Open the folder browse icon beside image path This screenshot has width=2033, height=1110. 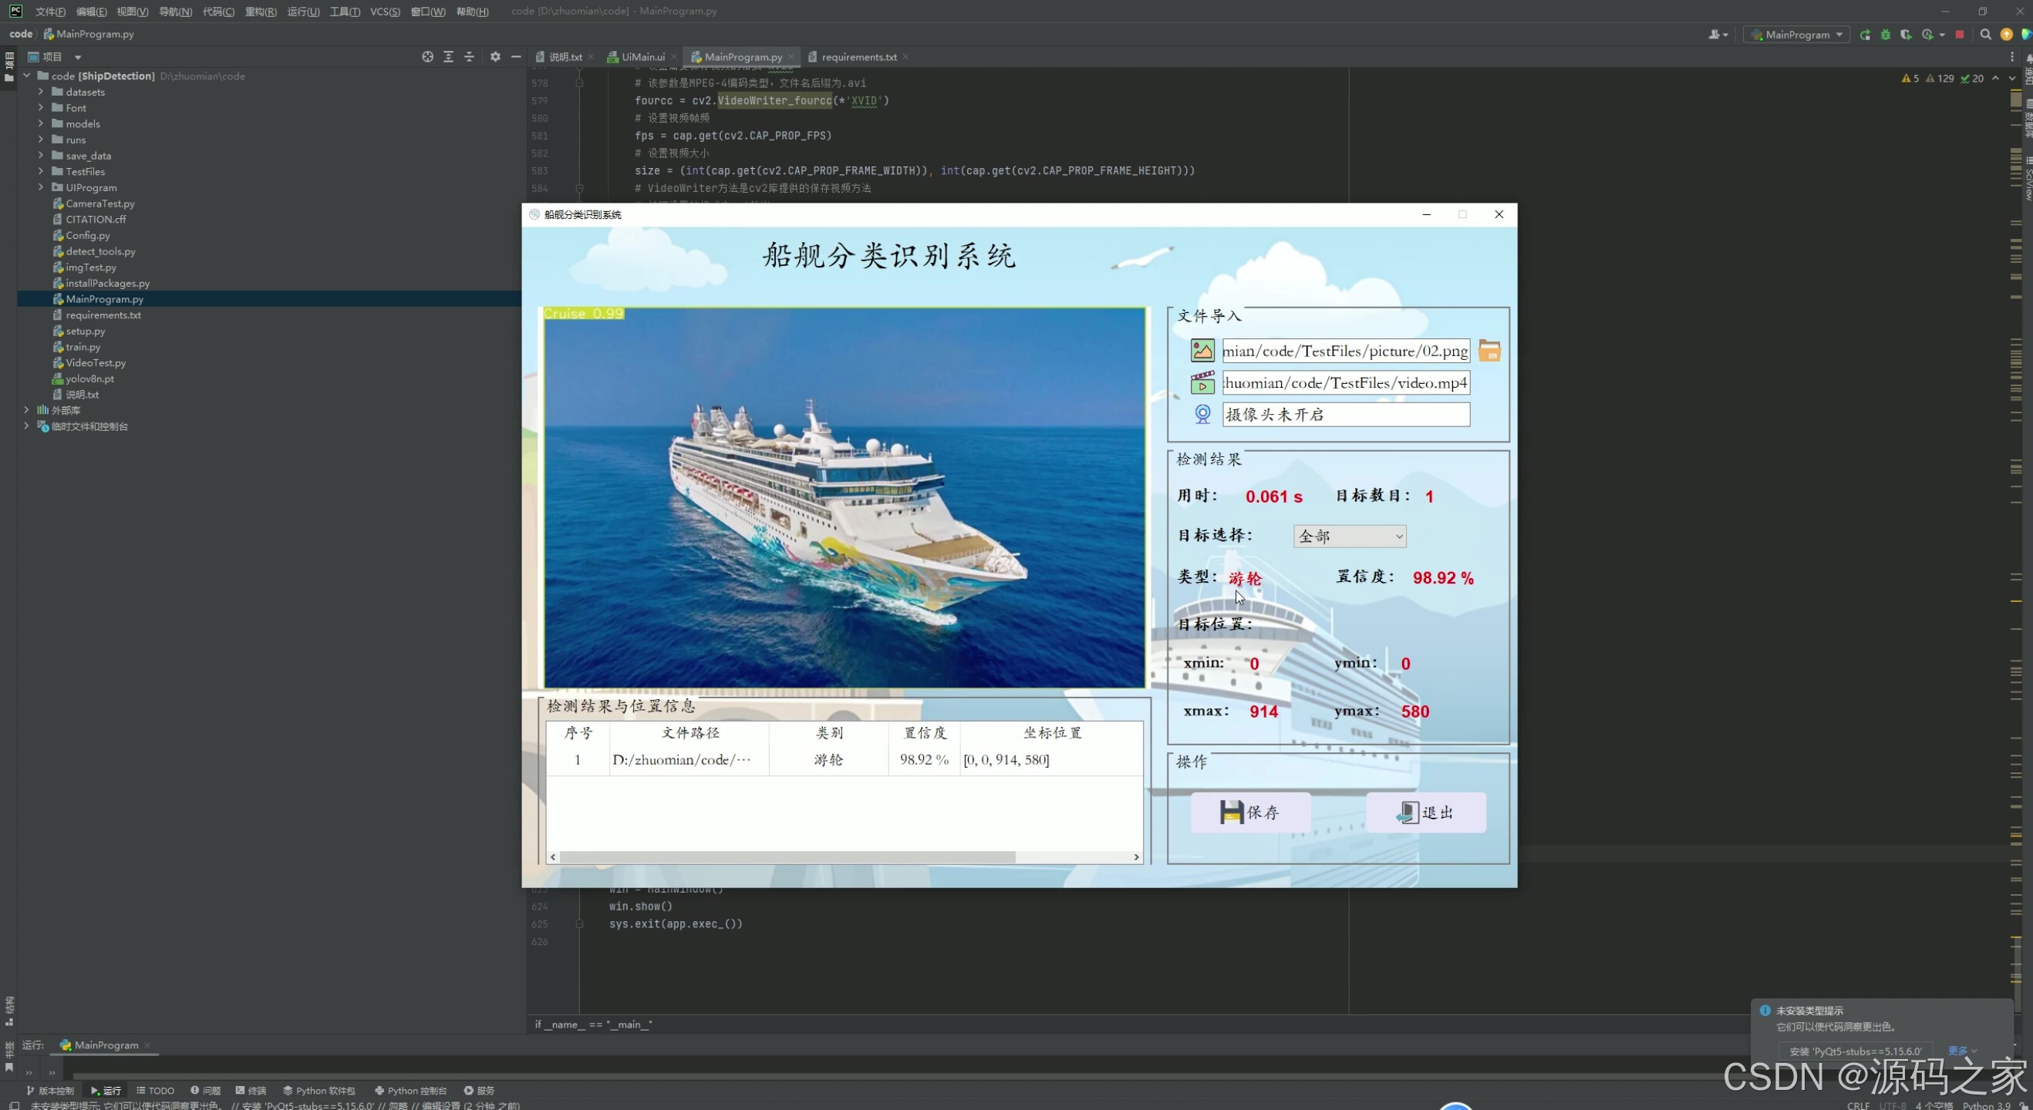pyautogui.click(x=1489, y=350)
